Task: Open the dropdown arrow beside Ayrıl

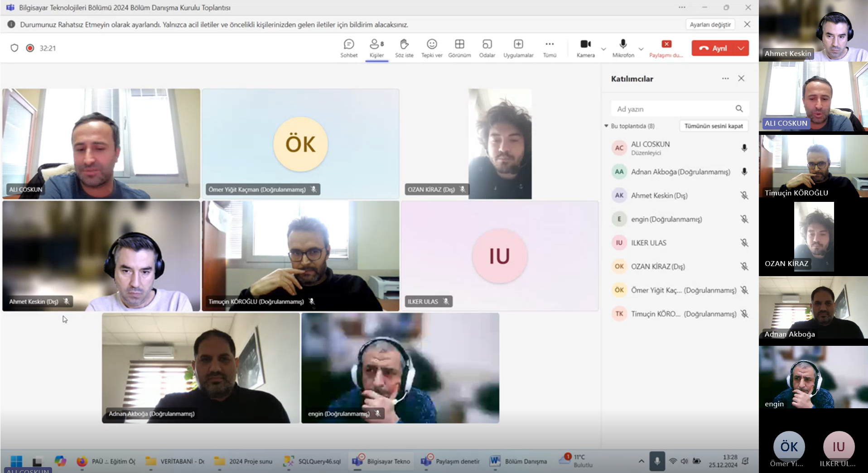Action: coord(741,48)
